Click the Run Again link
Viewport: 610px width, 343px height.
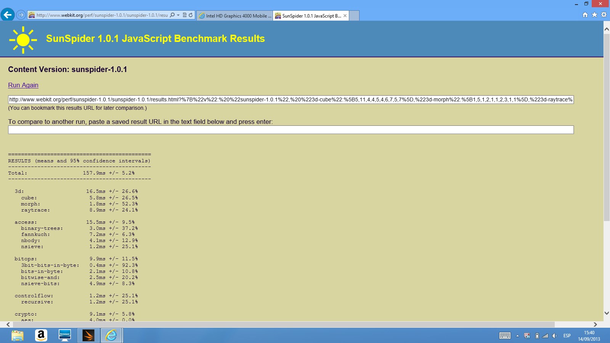pyautogui.click(x=23, y=85)
